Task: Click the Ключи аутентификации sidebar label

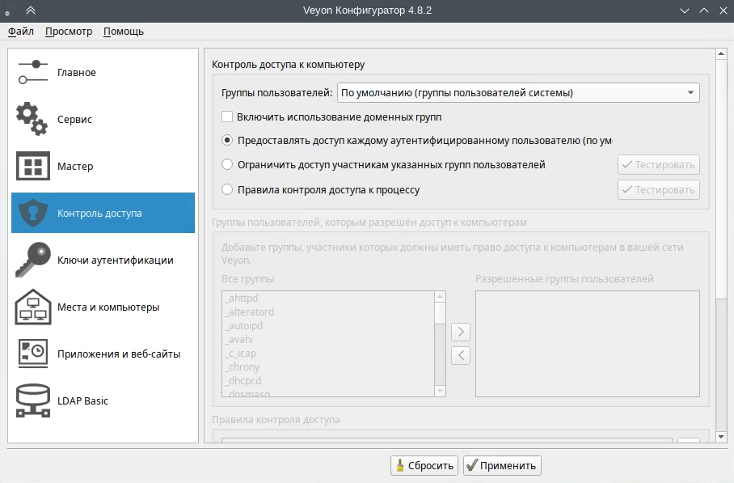Action: (x=116, y=261)
